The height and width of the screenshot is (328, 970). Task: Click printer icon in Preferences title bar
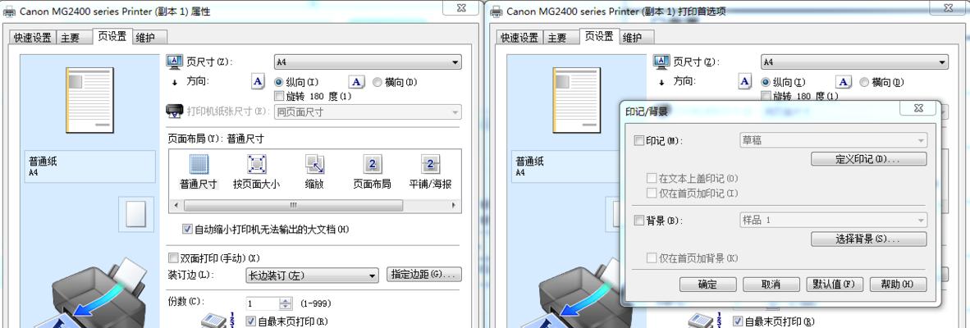pos(496,11)
